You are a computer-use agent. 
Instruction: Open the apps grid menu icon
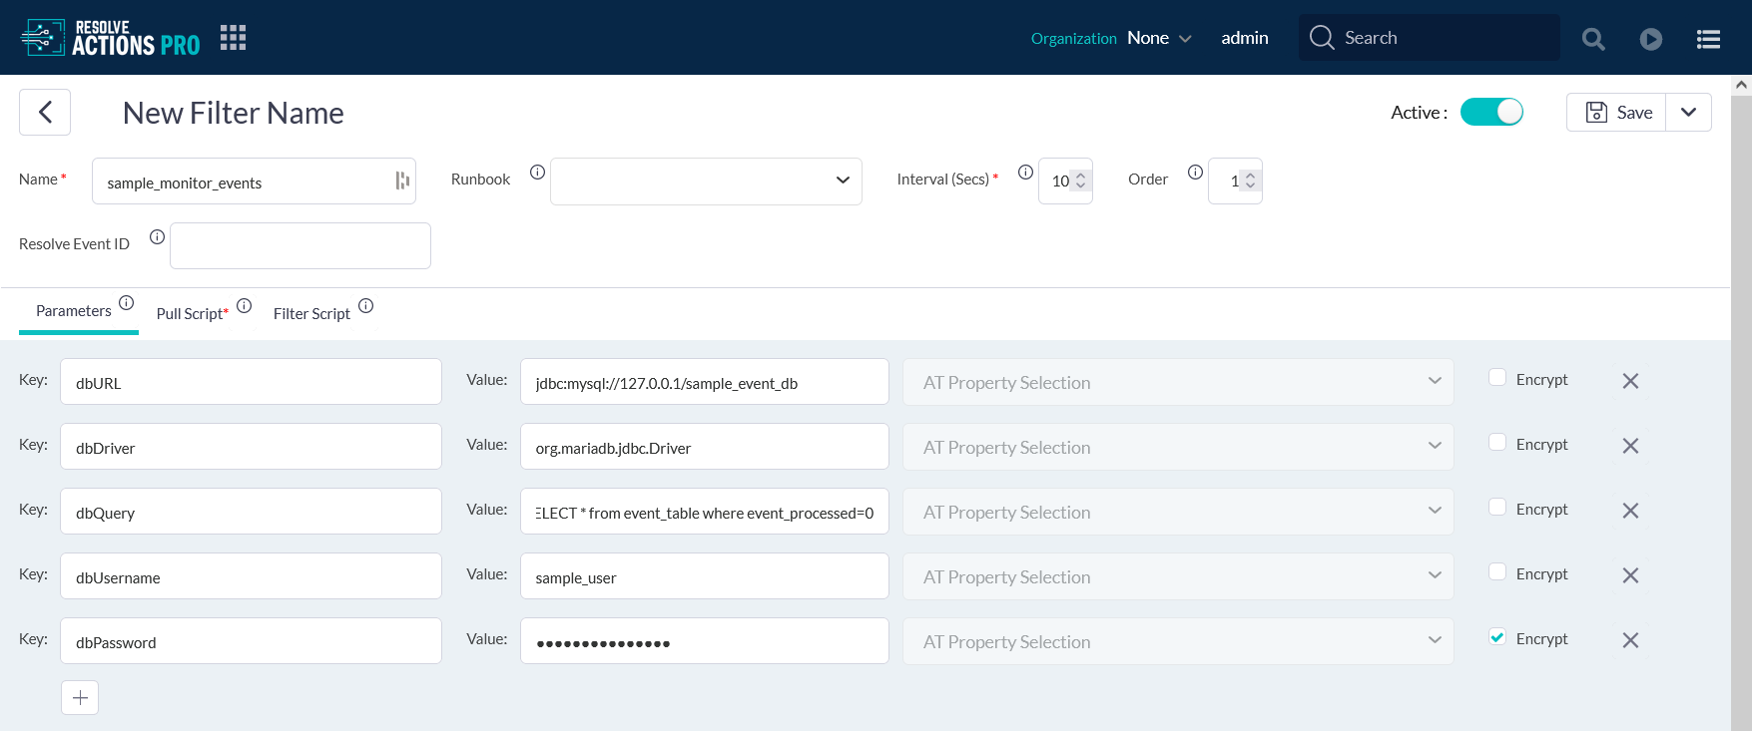[x=233, y=38]
